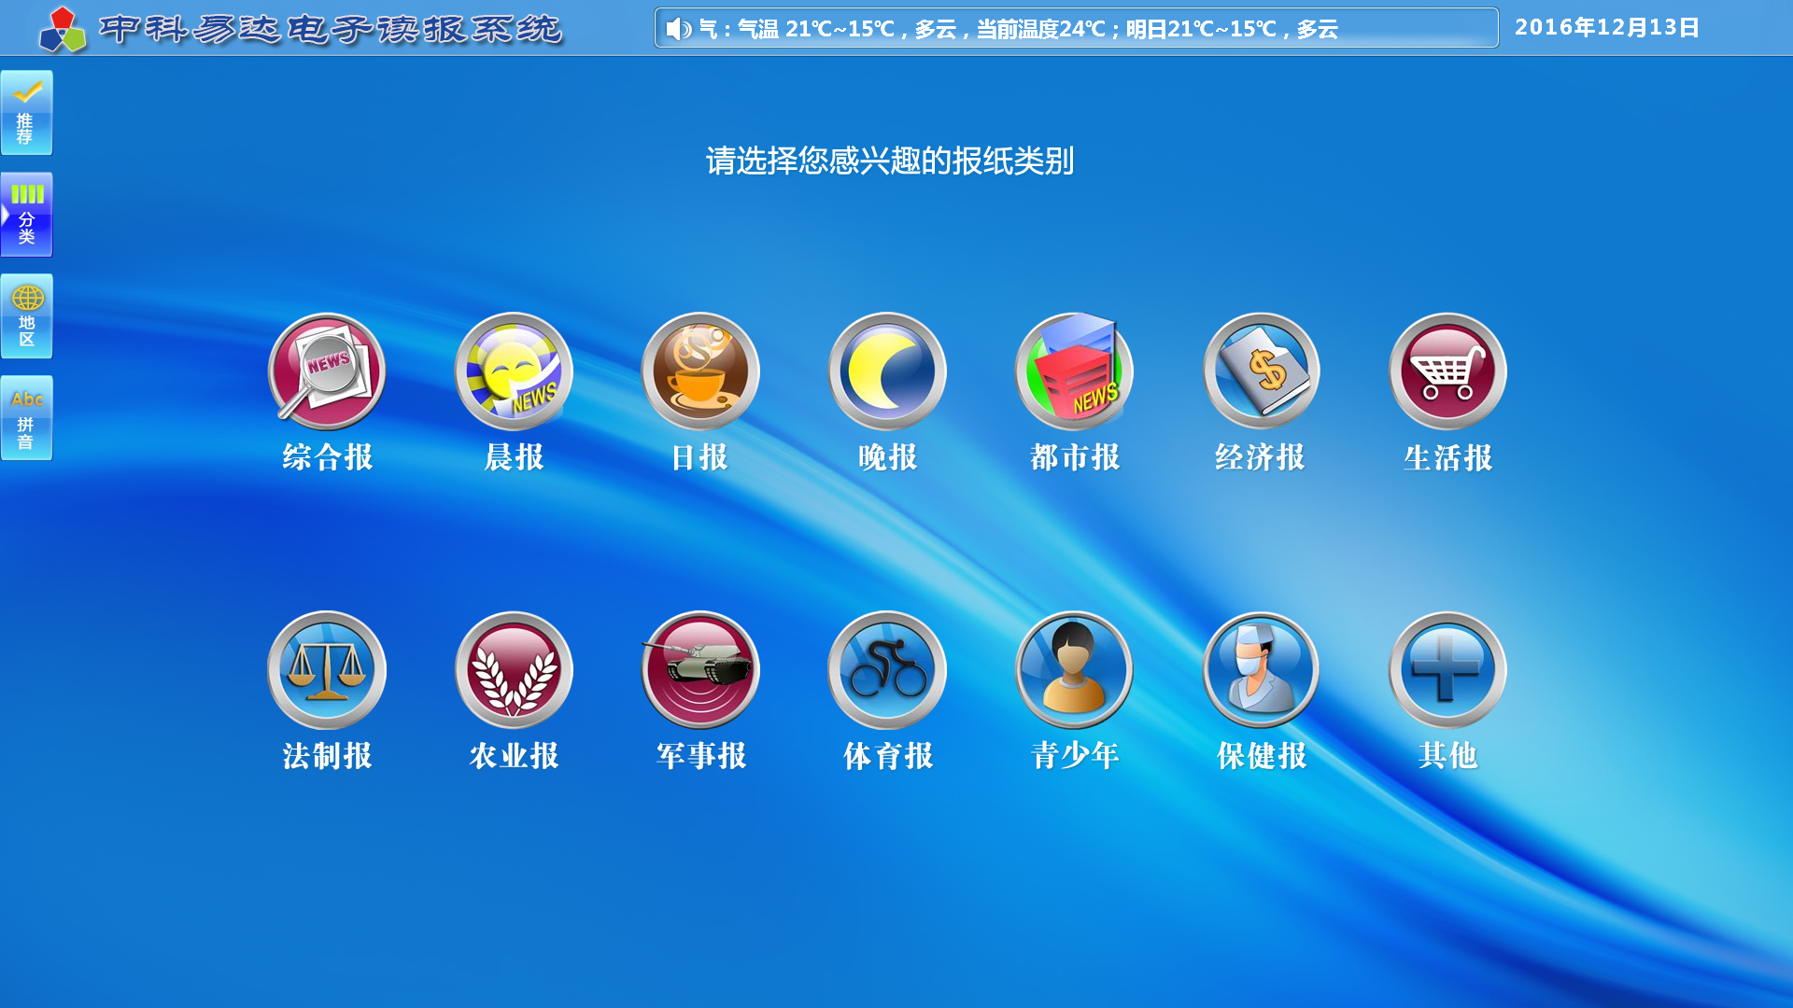Select the 经济报 dollar book icon
This screenshot has height=1008, width=1793.
pyautogui.click(x=1261, y=371)
